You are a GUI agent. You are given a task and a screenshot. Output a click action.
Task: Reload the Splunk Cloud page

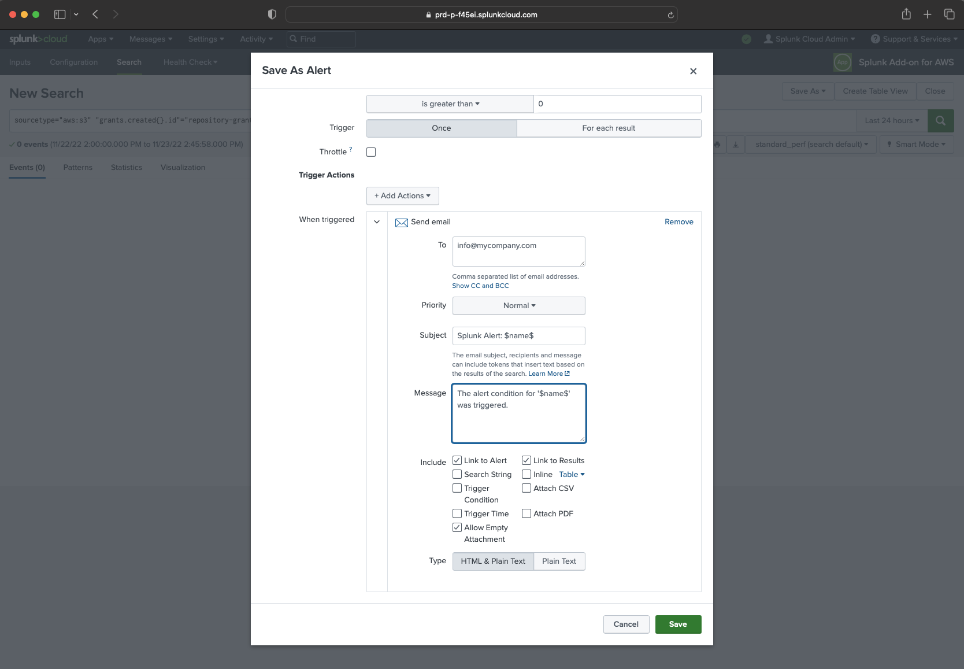pyautogui.click(x=670, y=15)
